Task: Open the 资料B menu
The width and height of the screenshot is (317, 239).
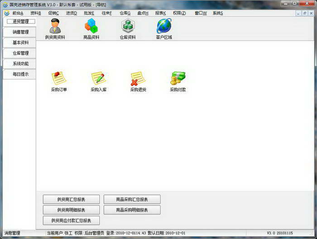Action: pos(36,13)
